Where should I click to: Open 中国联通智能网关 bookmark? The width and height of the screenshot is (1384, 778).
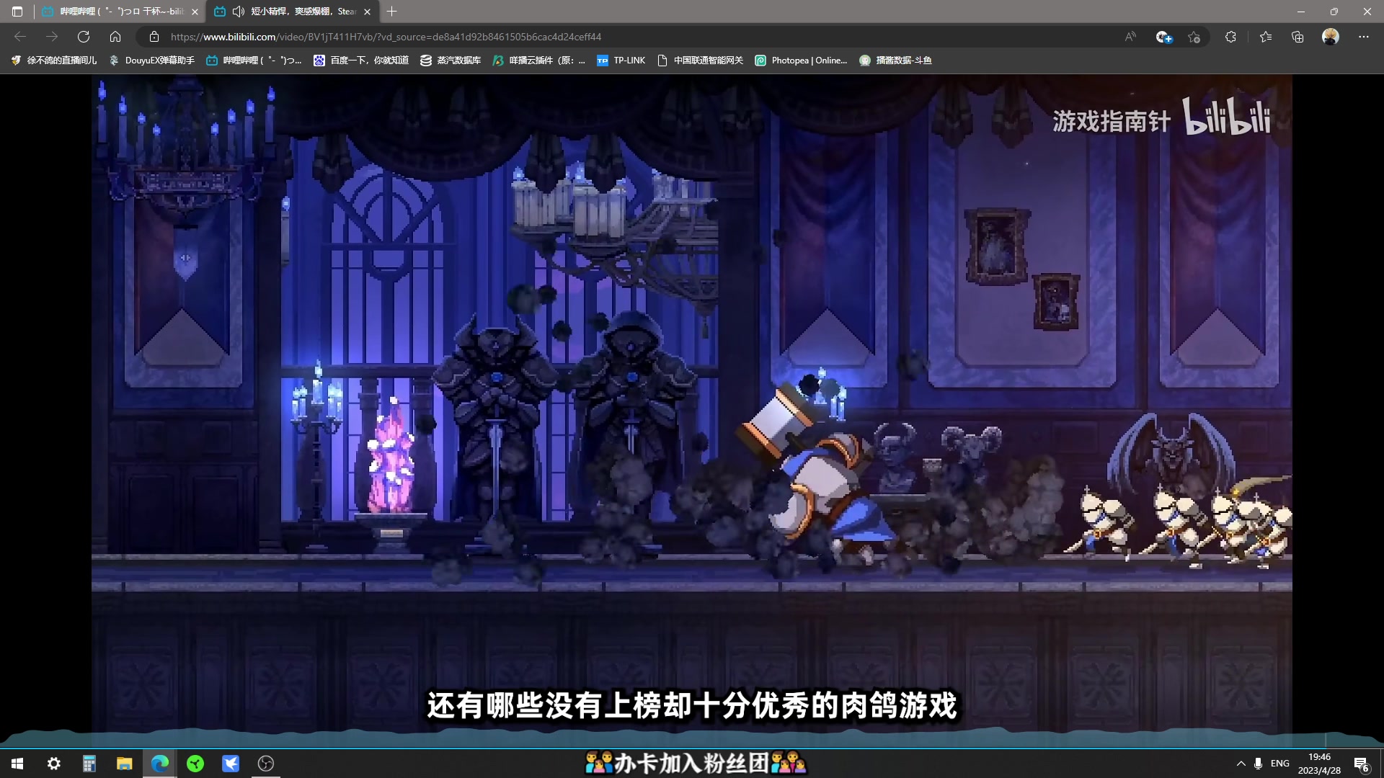(700, 61)
